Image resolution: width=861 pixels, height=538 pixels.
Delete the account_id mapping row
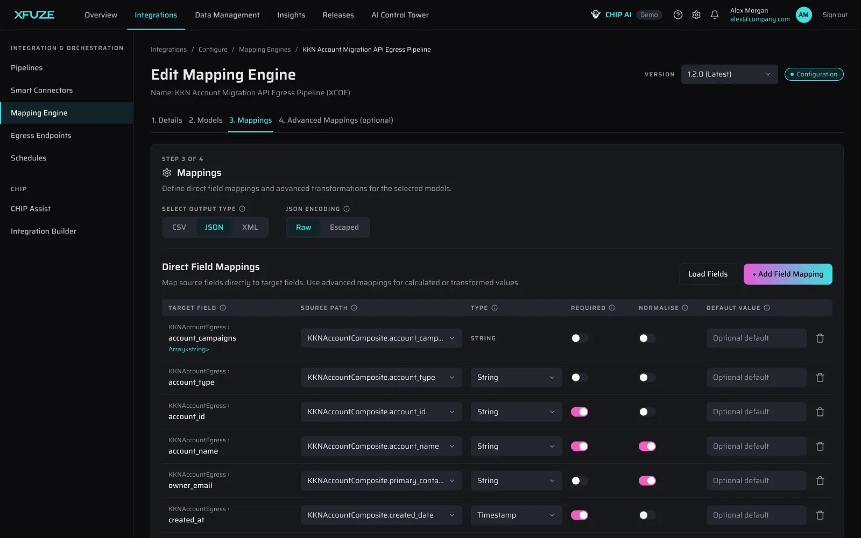[820, 412]
